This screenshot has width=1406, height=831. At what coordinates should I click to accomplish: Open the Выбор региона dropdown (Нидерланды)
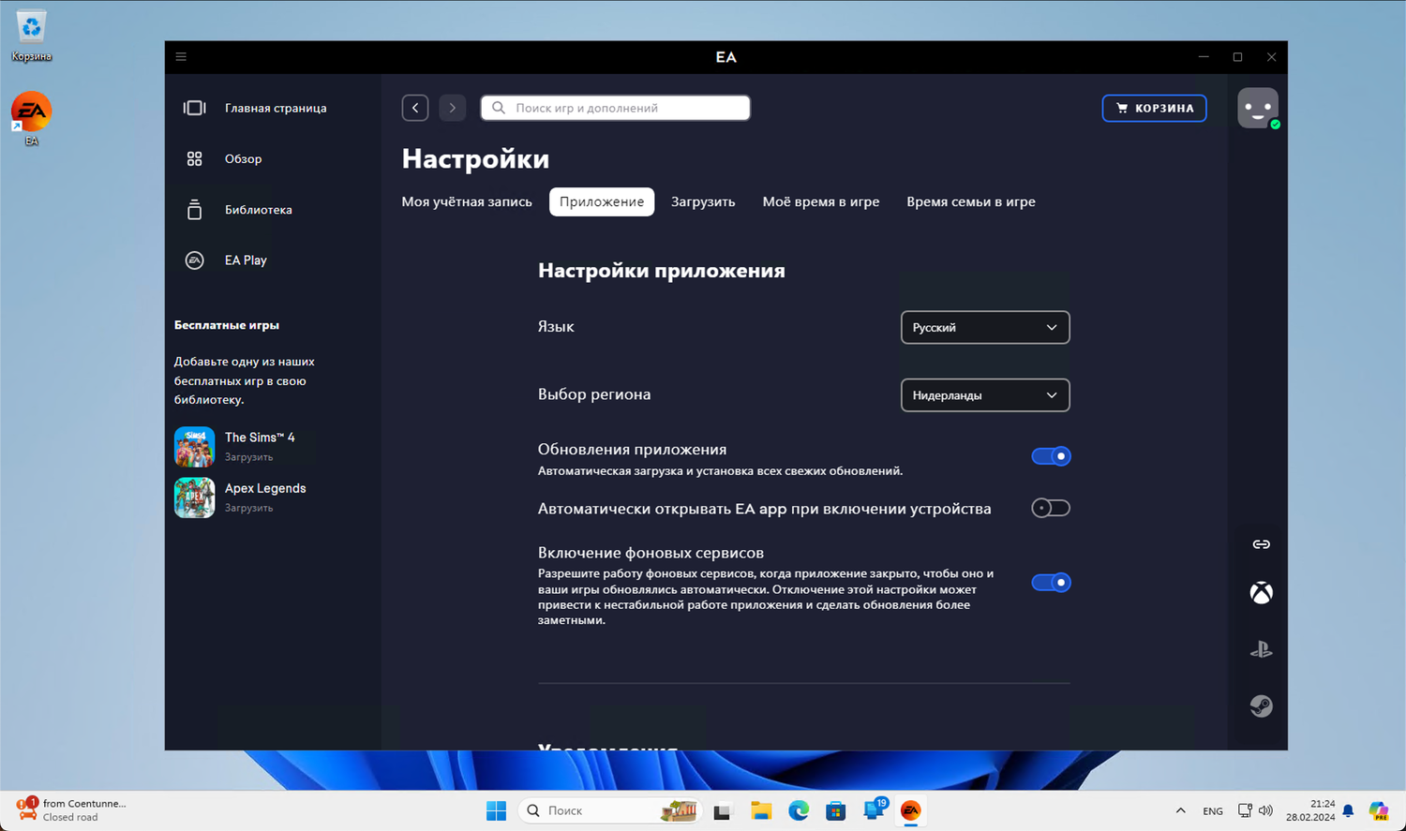(985, 395)
